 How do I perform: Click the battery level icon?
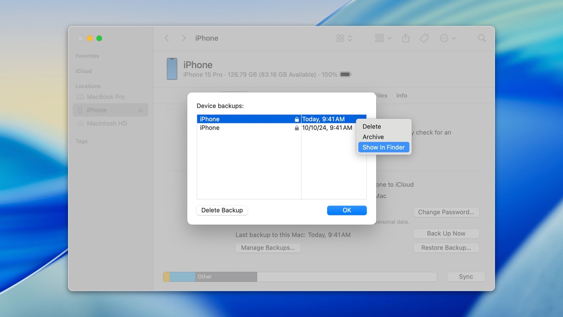(x=345, y=75)
